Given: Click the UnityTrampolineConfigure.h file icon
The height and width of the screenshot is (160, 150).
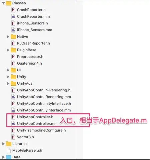Looking at the screenshot, I should click(13, 130).
